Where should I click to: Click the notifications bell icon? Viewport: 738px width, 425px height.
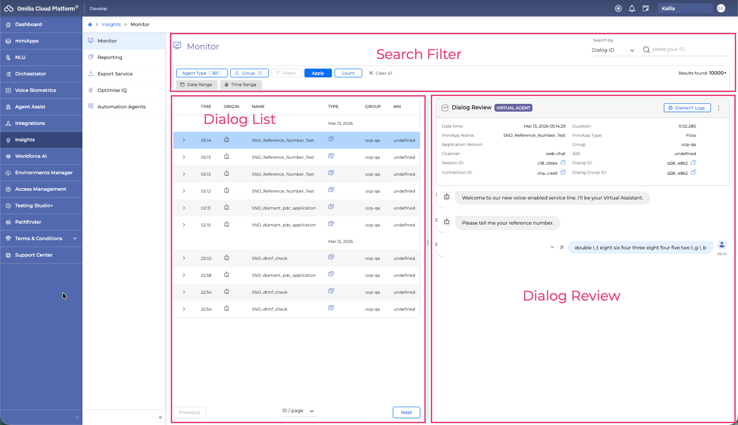[632, 9]
